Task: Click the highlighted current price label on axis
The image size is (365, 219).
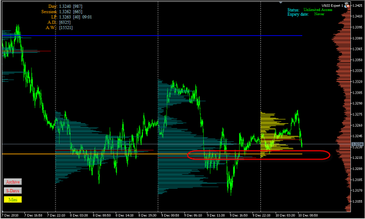Action: coord(358,144)
